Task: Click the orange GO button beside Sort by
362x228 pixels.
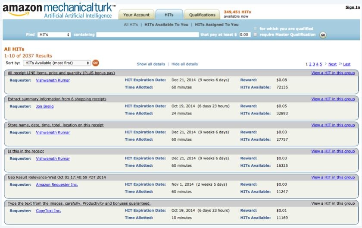Action: 96,63
